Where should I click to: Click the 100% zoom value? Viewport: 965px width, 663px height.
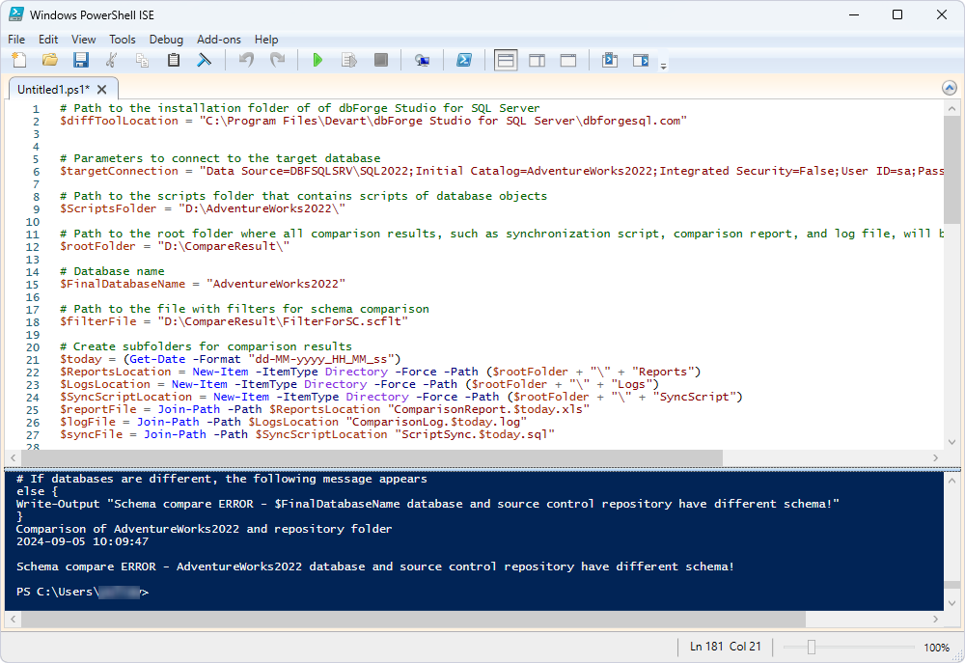(x=937, y=647)
